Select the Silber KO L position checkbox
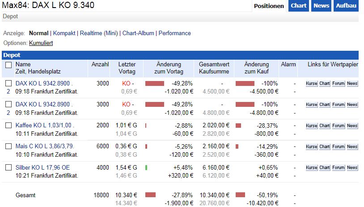364x207 pixels. tap(8, 167)
